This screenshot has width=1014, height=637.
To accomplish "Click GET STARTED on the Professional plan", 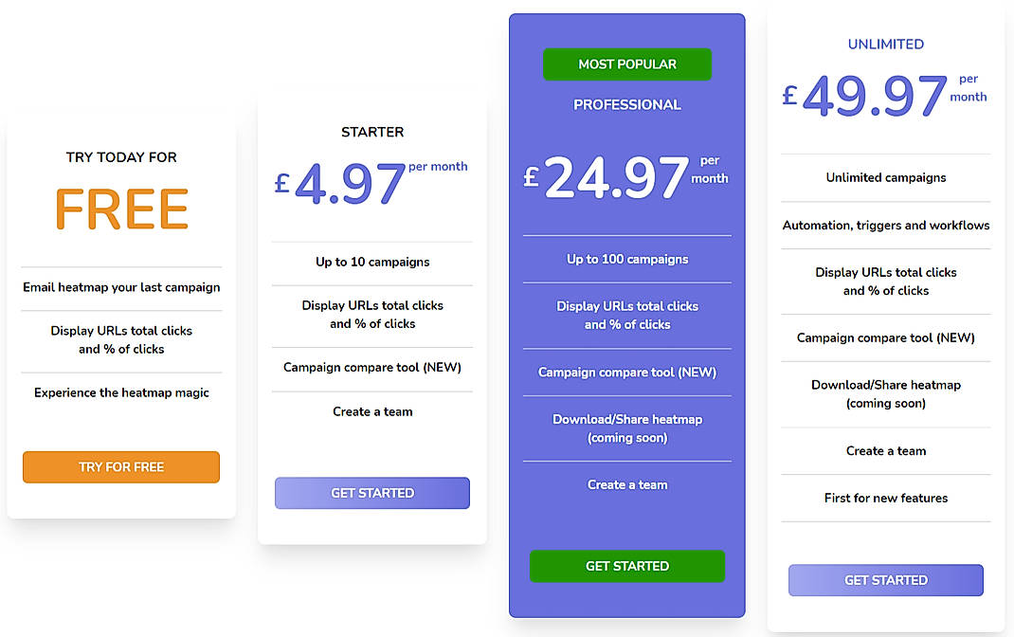I will [626, 566].
